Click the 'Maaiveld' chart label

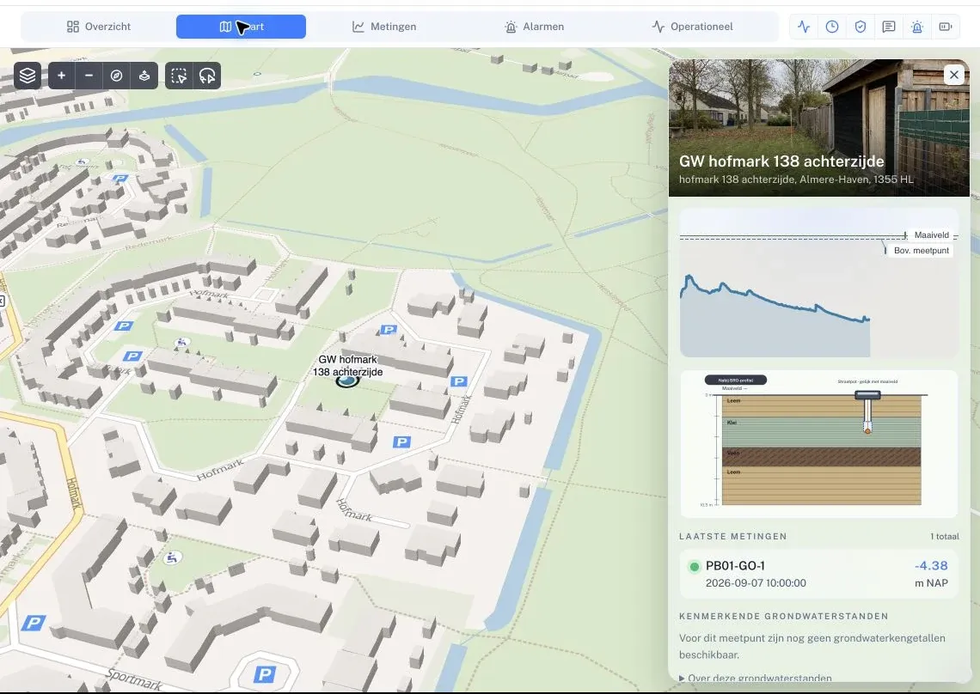click(931, 234)
